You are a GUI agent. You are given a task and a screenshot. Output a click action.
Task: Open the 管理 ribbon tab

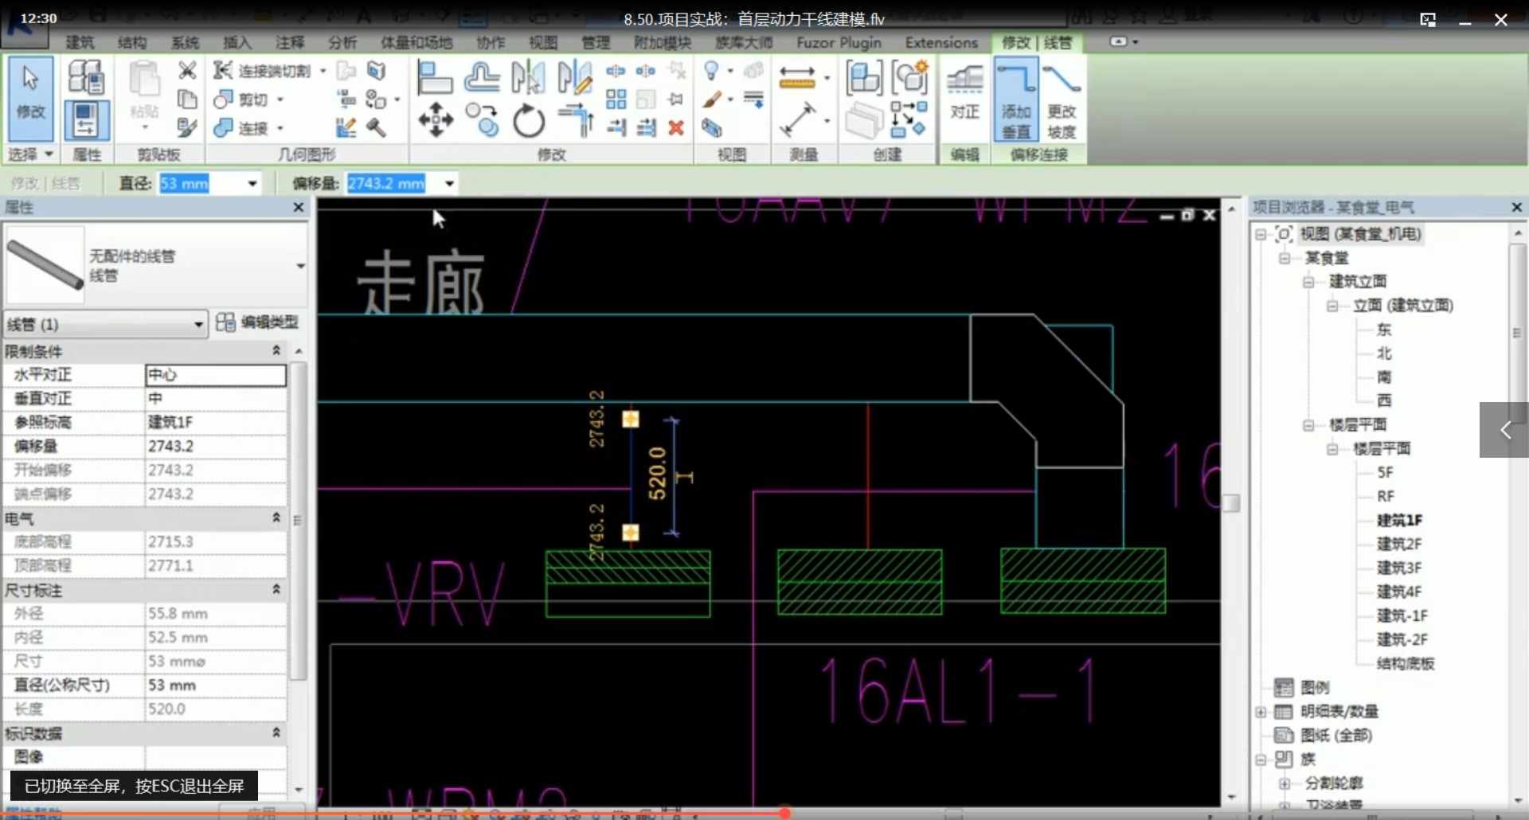pyautogui.click(x=595, y=43)
